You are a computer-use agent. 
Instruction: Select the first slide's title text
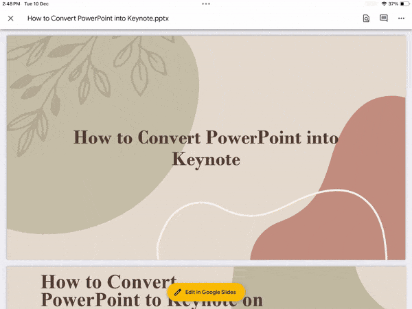pyautogui.click(x=206, y=148)
